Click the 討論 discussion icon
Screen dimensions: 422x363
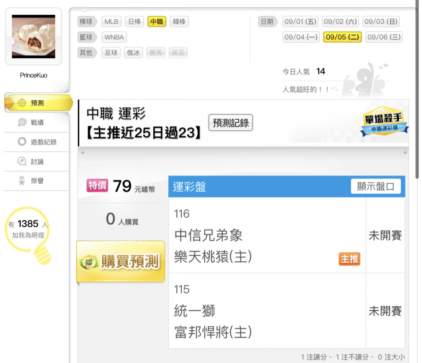pyautogui.click(x=22, y=161)
